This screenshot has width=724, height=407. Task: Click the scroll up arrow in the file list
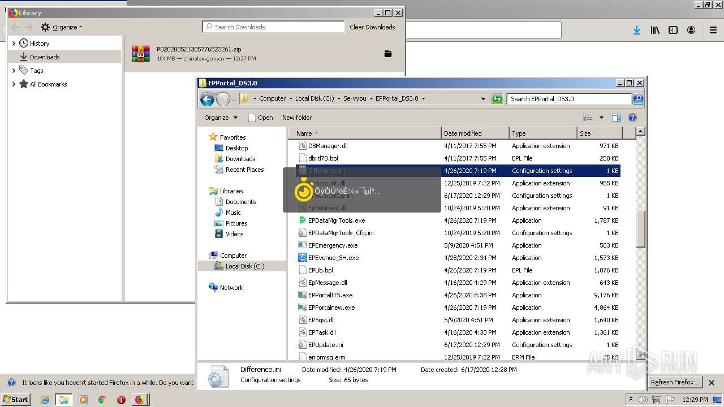(641, 132)
